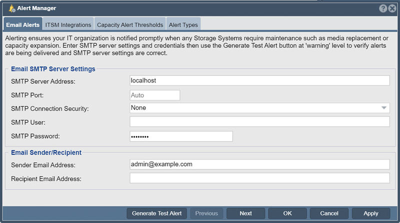Screen dimensions: 400x223
Task: Click the SMTP Password label
Action: pyautogui.click(x=35, y=136)
